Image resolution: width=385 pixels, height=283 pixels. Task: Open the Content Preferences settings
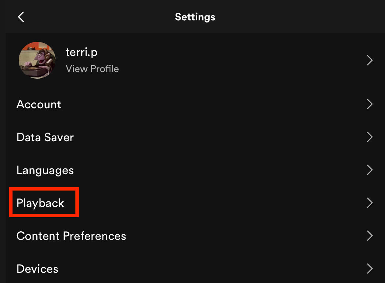(x=71, y=236)
